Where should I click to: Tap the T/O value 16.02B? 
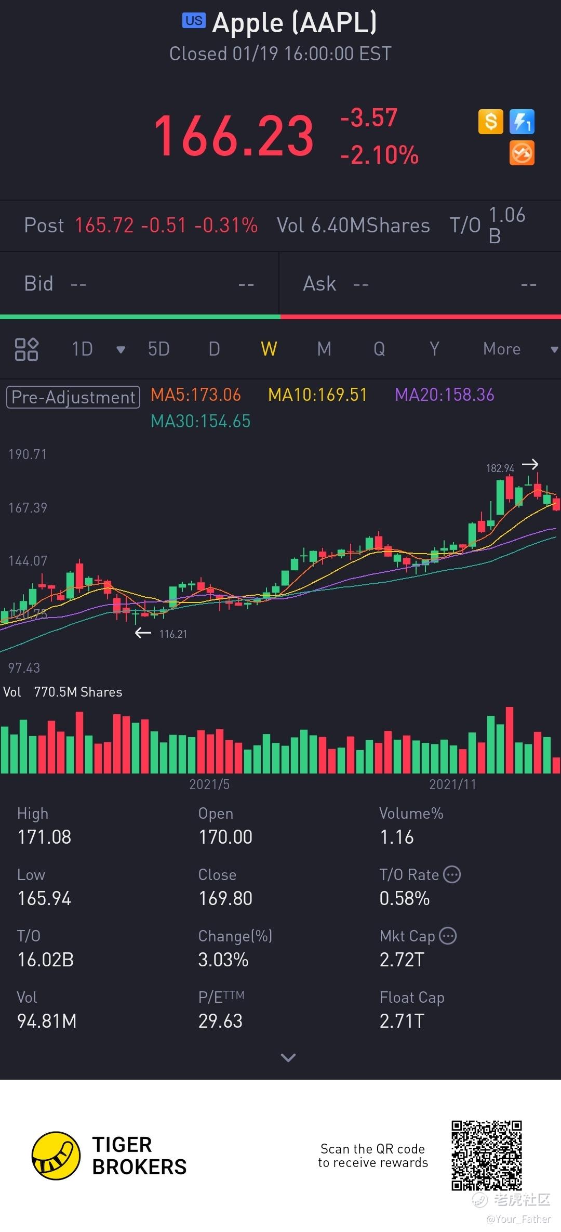point(46,960)
